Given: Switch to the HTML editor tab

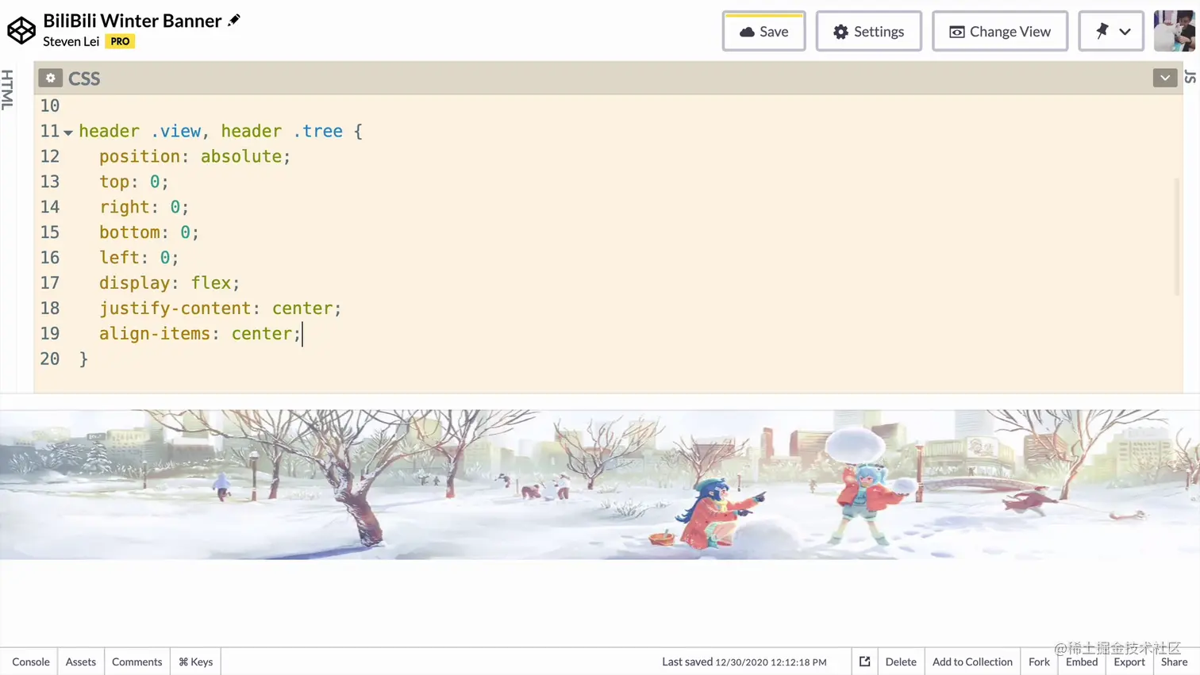Looking at the screenshot, I should tap(7, 89).
